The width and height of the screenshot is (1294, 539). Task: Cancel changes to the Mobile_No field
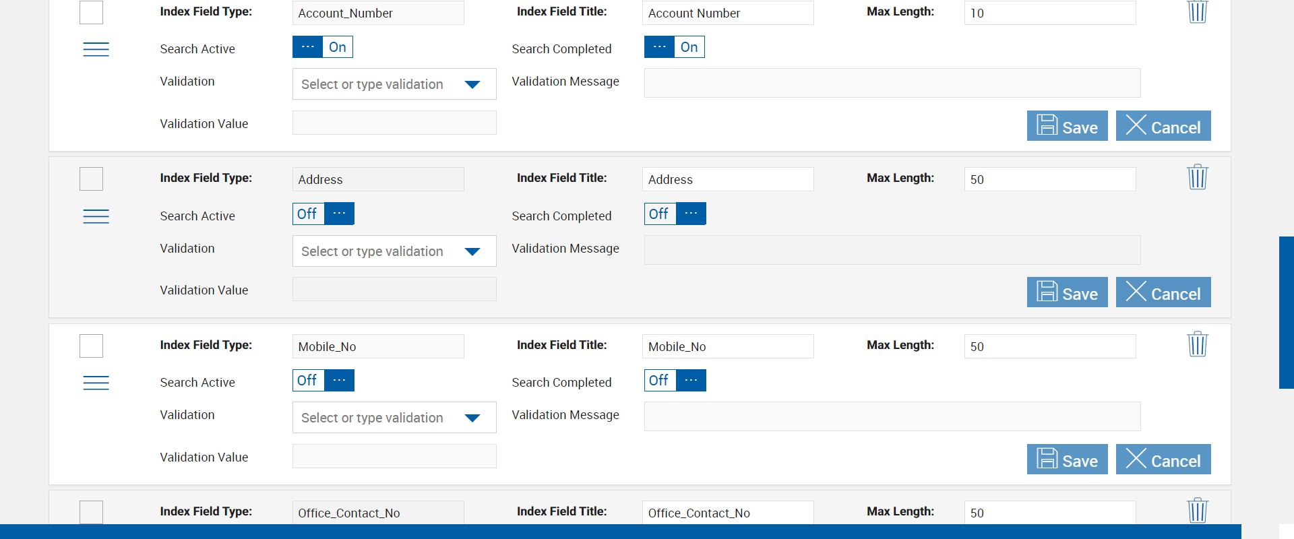[x=1163, y=459]
